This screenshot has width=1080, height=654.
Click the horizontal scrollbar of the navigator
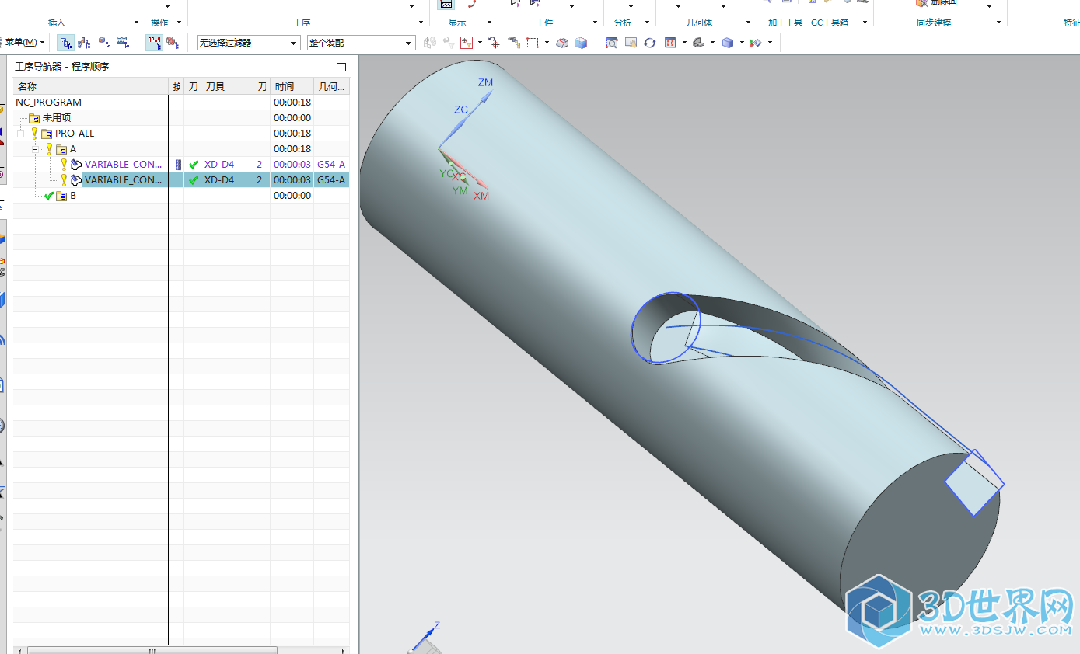point(152,650)
